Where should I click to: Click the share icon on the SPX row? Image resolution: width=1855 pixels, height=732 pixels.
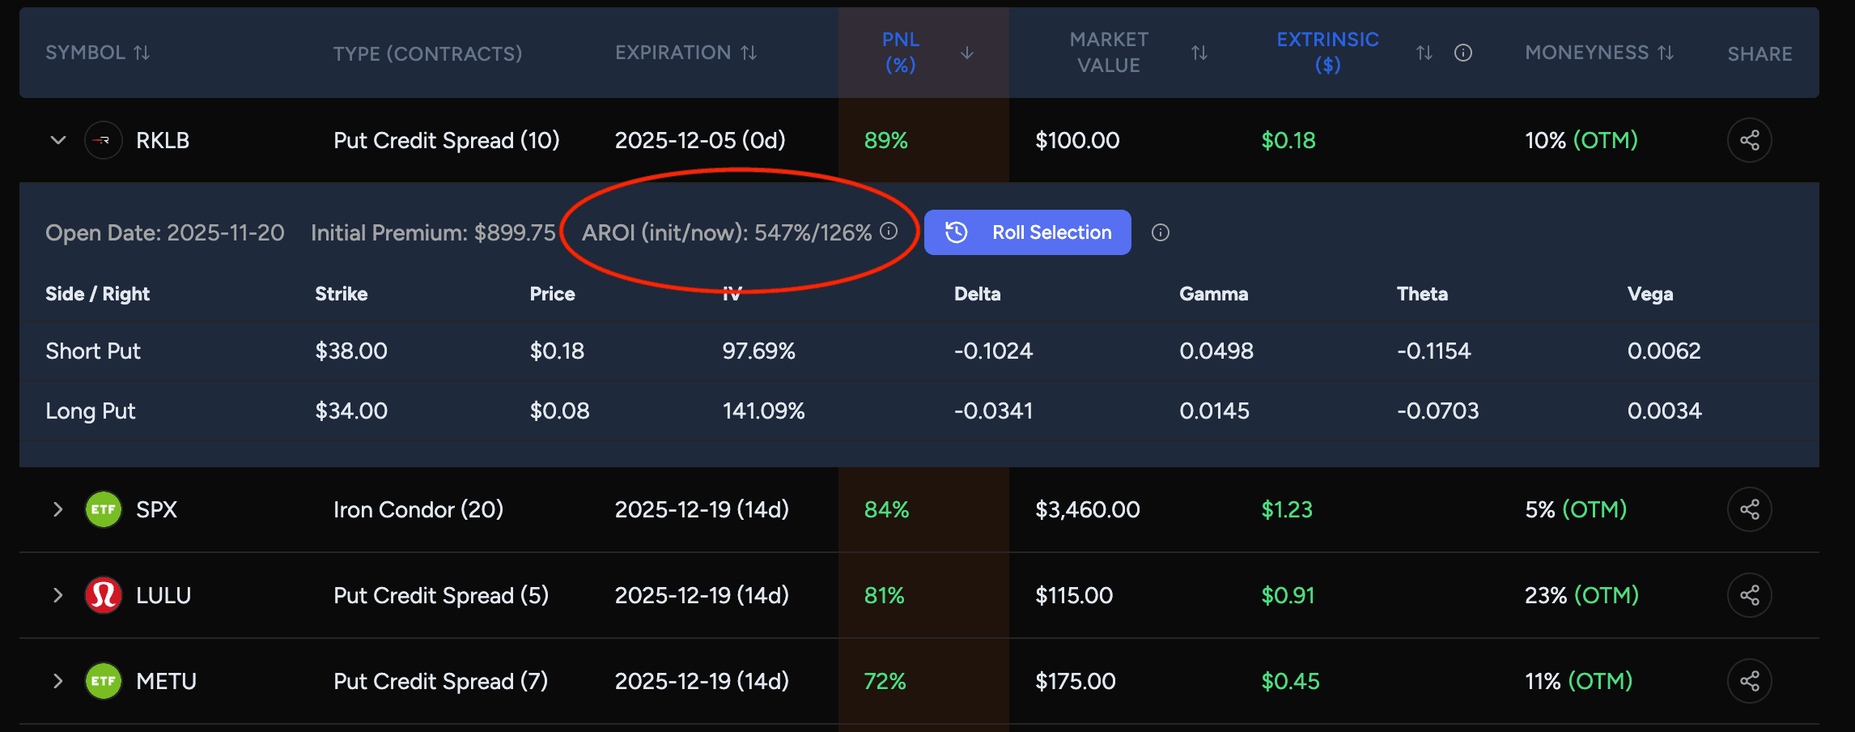[1749, 509]
